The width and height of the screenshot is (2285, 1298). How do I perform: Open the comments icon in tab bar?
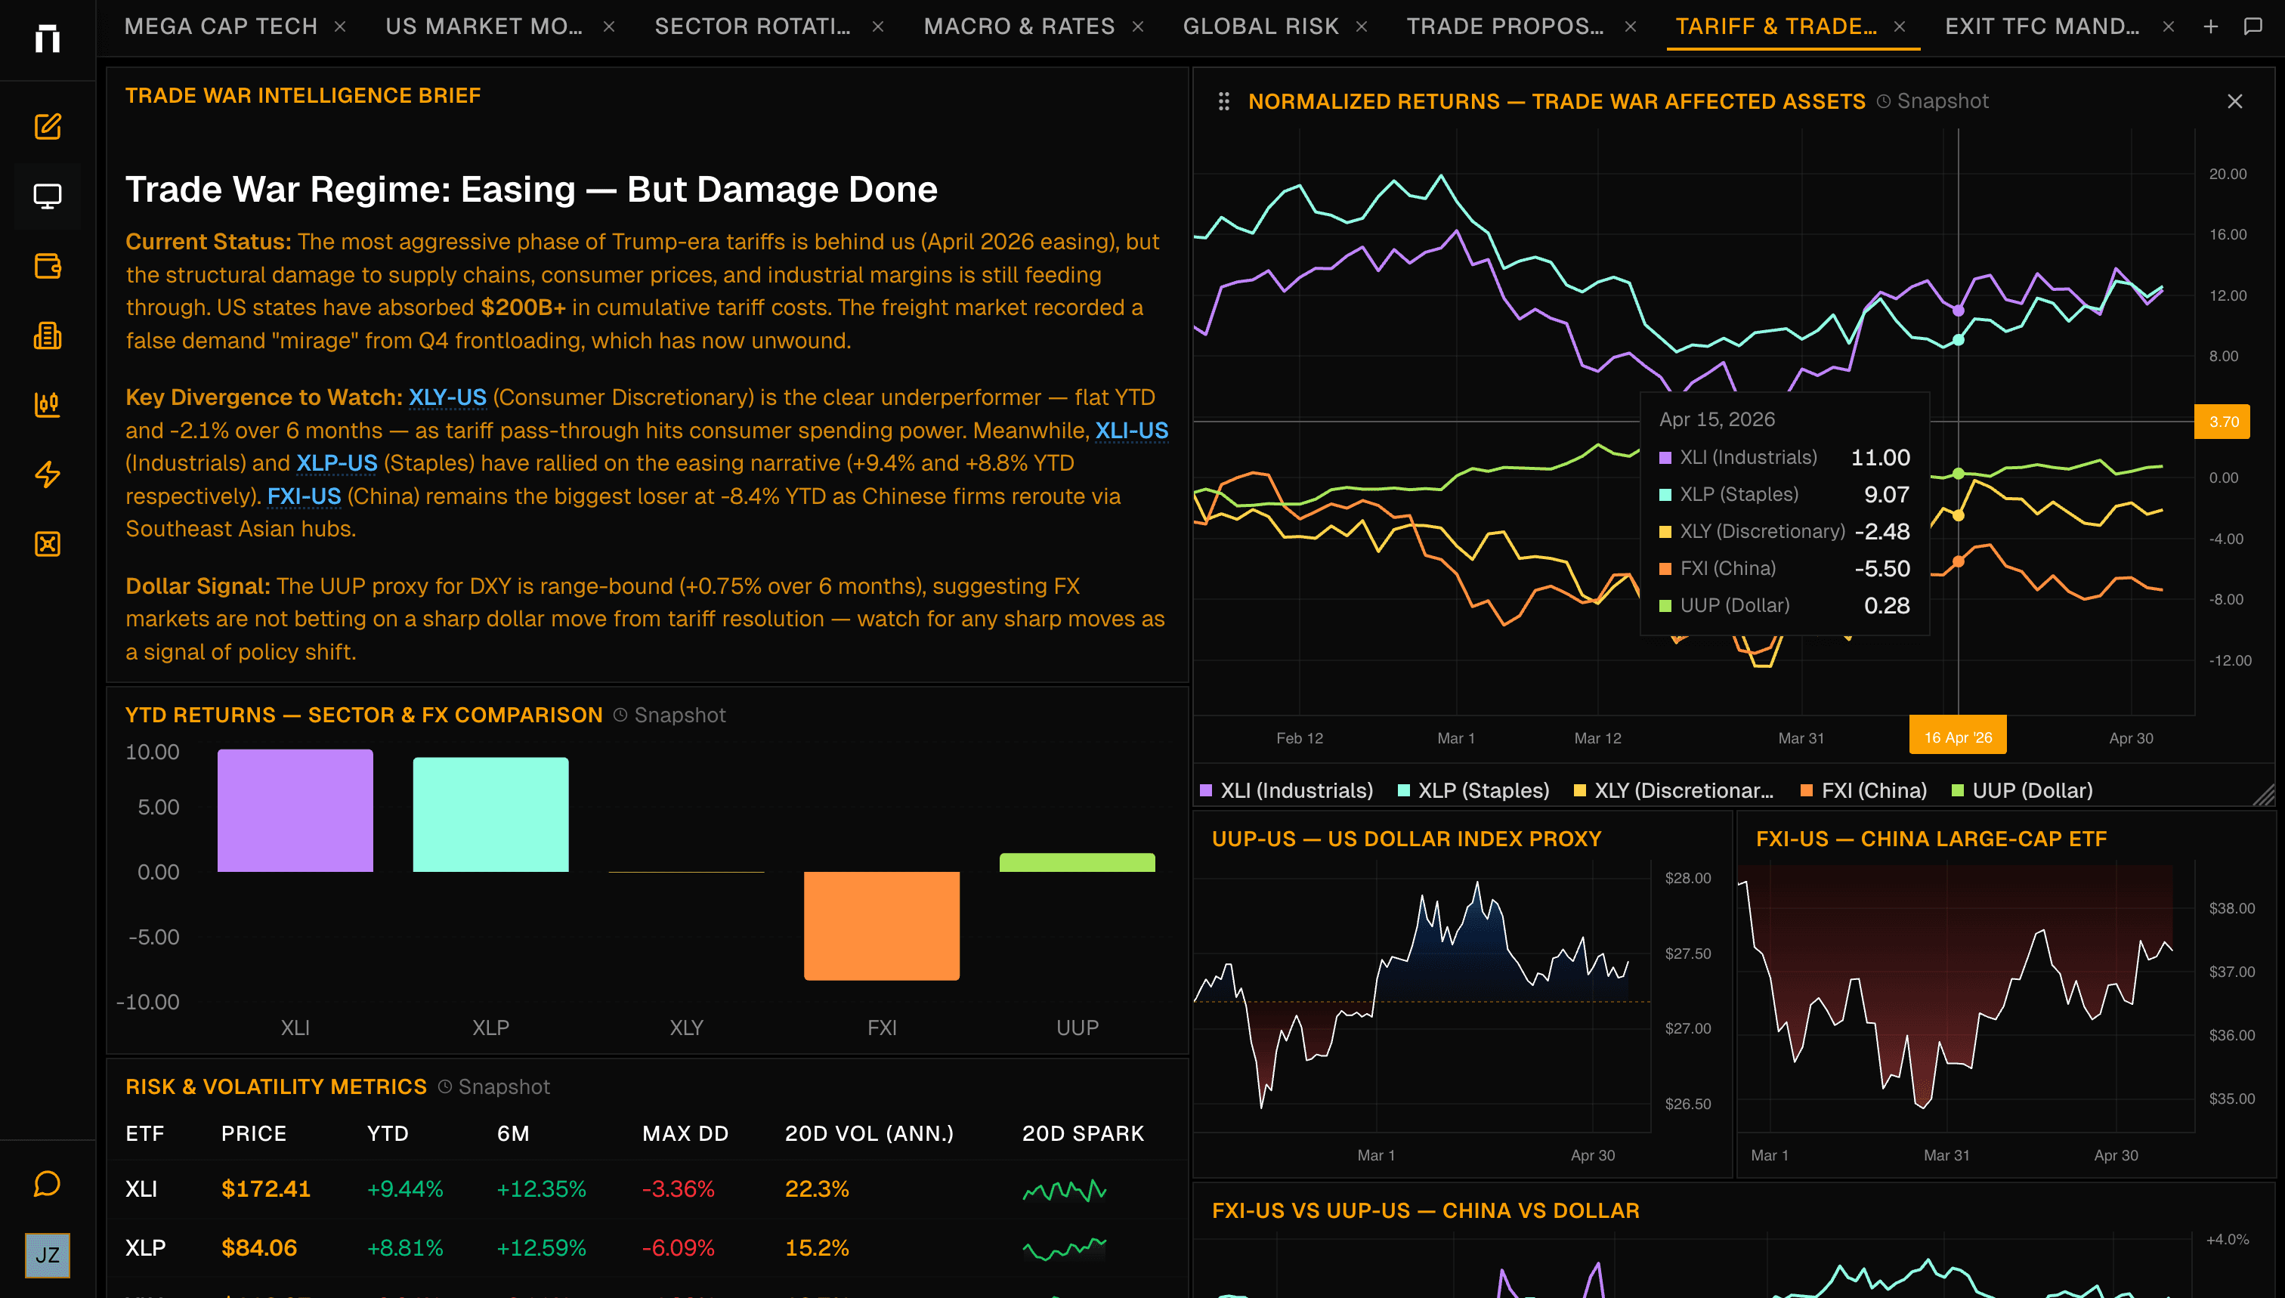2253,26
